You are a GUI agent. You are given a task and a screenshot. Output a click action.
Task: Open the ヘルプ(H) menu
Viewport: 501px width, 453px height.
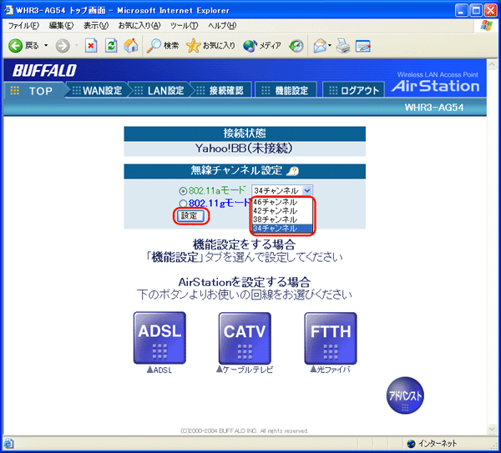click(x=222, y=26)
